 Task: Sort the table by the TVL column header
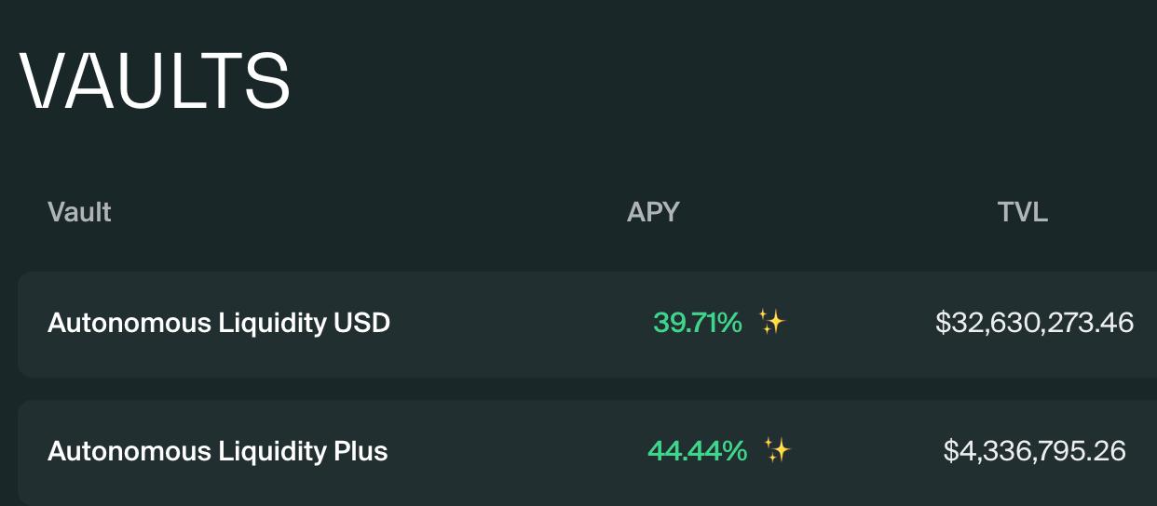(x=1023, y=212)
